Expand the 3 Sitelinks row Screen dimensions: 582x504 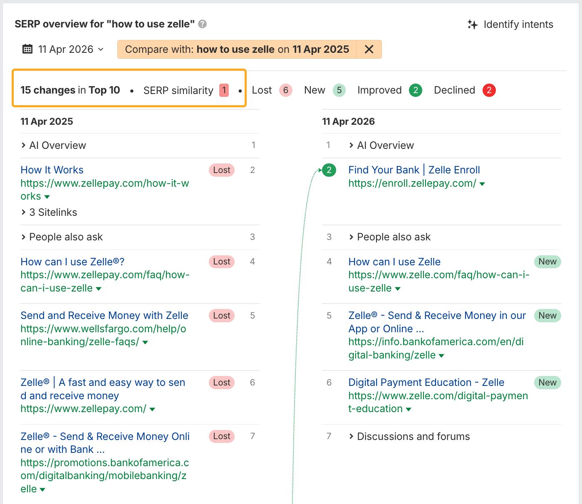(49, 212)
